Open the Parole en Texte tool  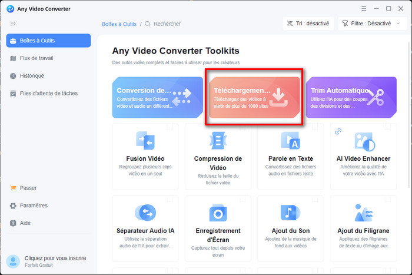pyautogui.click(x=291, y=157)
